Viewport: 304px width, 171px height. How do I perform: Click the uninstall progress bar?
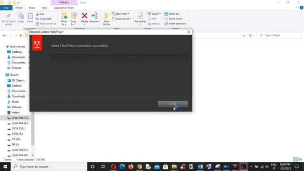(119, 58)
